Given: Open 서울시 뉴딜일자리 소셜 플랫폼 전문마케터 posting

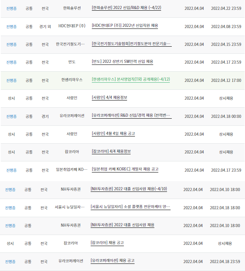Looking at the screenshot, I should click(130, 207).
